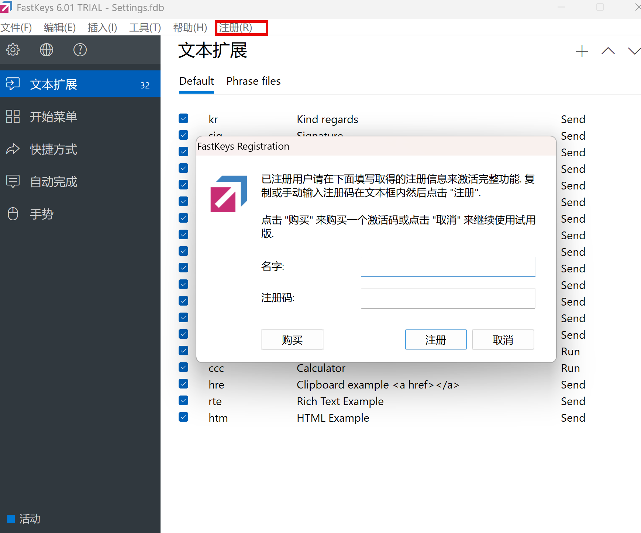Focus the 注册码 text field
This screenshot has width=641, height=533.
click(448, 298)
